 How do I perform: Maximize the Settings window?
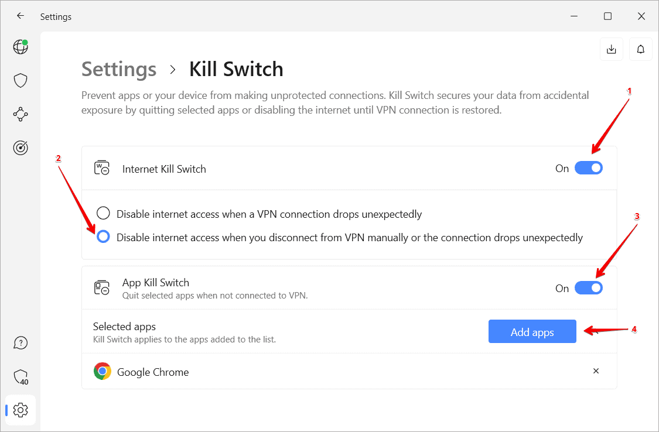coord(607,16)
